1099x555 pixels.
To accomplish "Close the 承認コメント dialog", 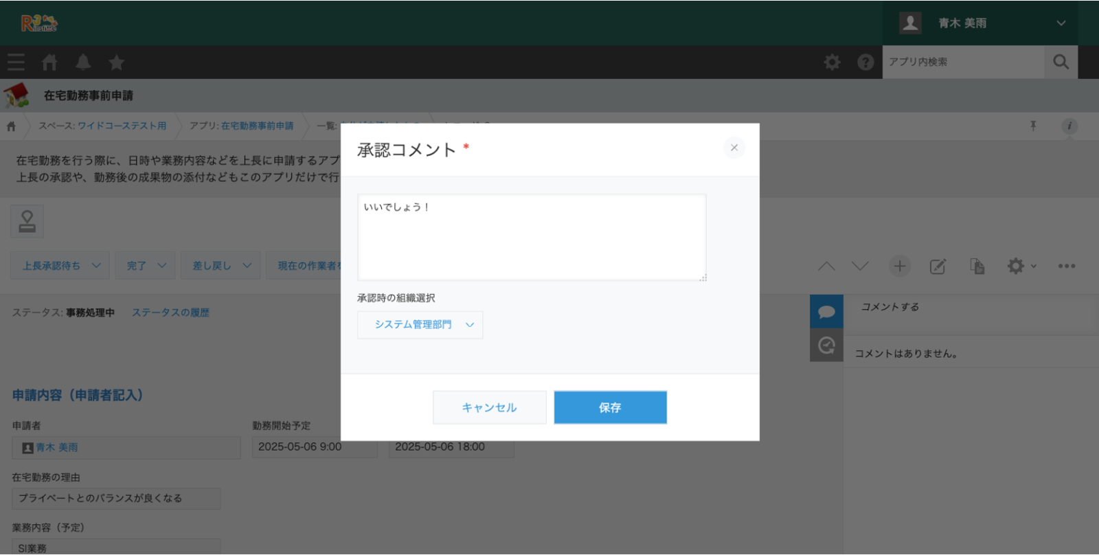I will pyautogui.click(x=734, y=148).
